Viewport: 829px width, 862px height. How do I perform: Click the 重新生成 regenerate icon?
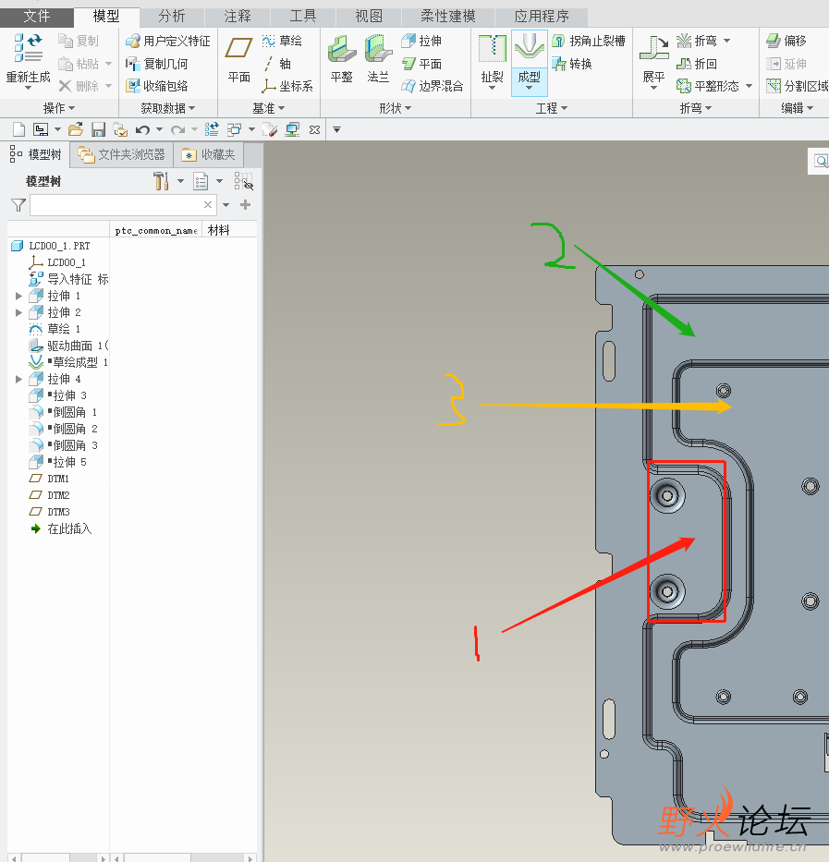tap(28, 48)
